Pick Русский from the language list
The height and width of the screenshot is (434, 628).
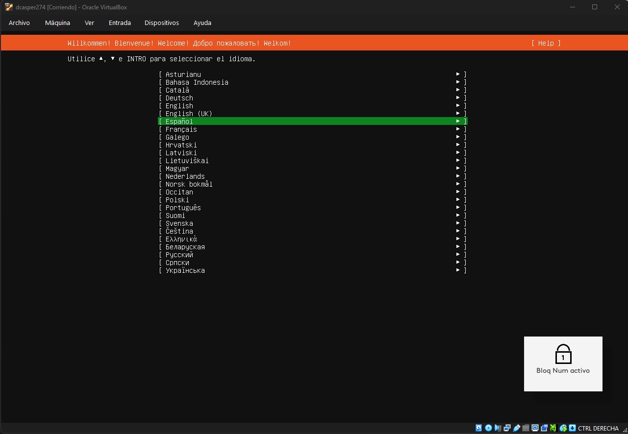pyautogui.click(x=179, y=255)
